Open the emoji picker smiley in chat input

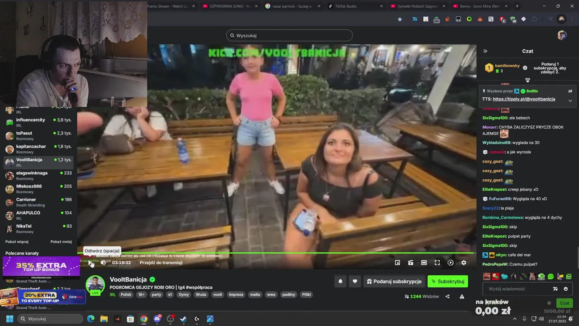point(565,289)
